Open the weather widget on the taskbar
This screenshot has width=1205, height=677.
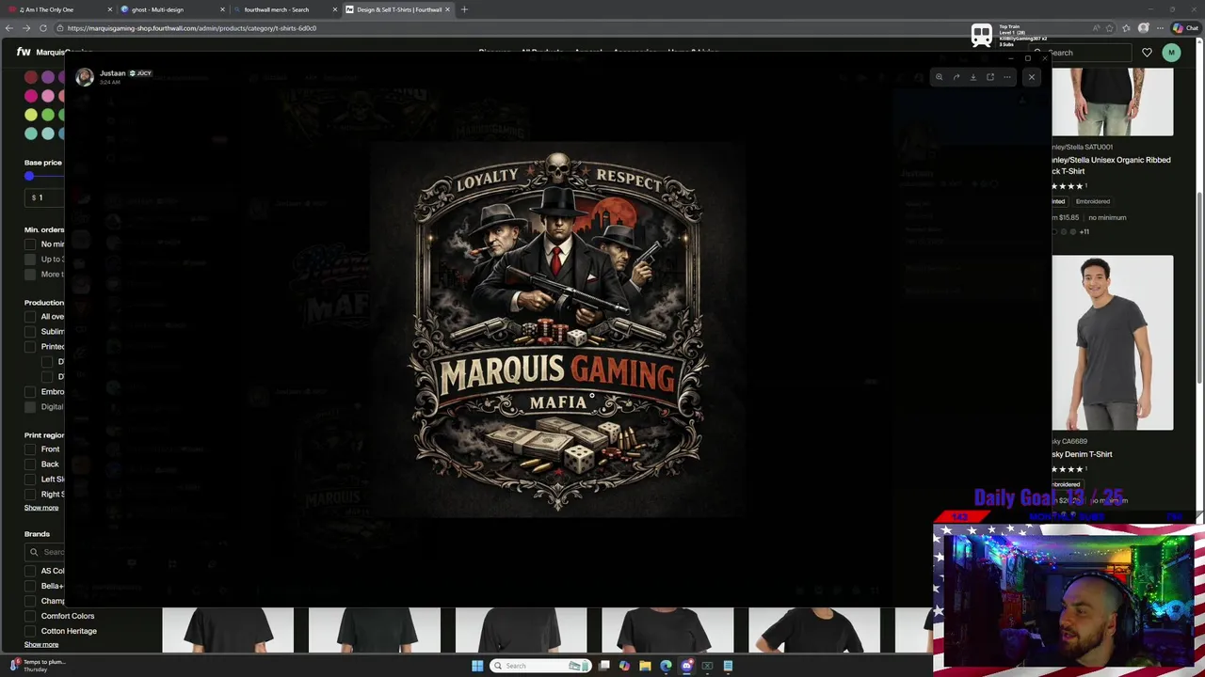coord(38,665)
